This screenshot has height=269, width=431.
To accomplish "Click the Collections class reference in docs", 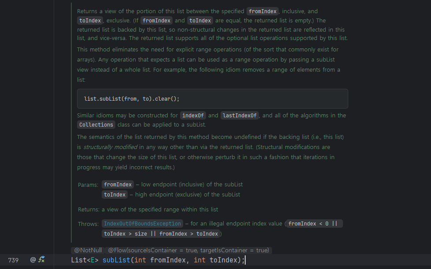I will pos(96,125).
